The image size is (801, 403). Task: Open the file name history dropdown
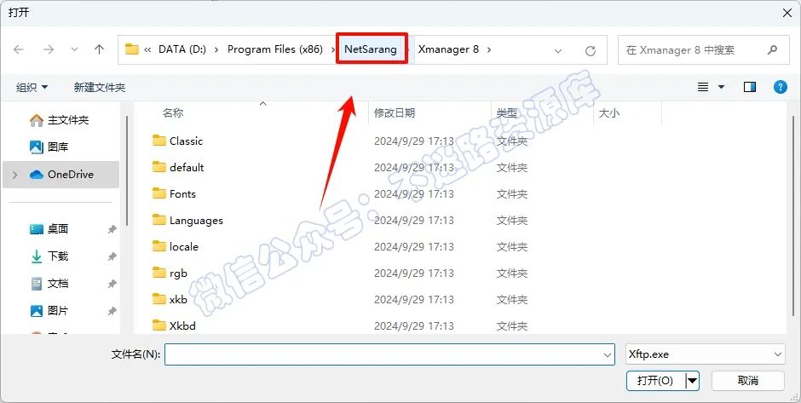(608, 354)
